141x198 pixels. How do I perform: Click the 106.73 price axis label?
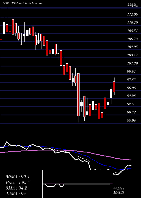(133, 39)
